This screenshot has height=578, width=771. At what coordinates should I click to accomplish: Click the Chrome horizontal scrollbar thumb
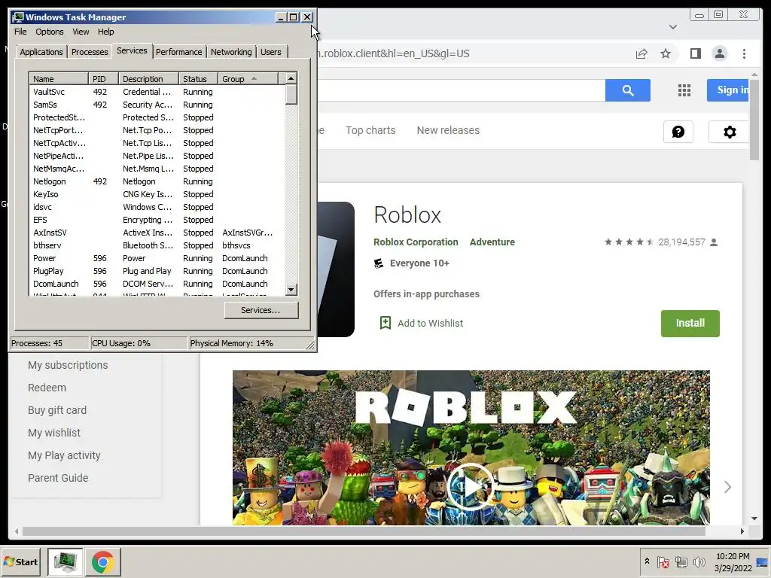[x=364, y=531]
